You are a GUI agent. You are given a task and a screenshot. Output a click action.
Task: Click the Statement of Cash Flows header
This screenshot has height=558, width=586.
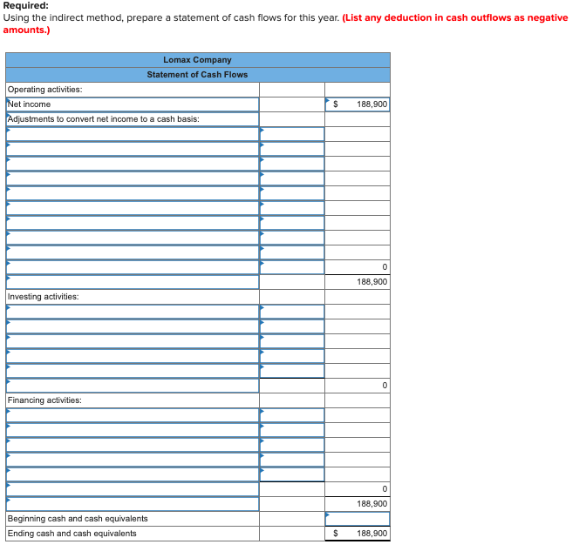[x=197, y=75]
